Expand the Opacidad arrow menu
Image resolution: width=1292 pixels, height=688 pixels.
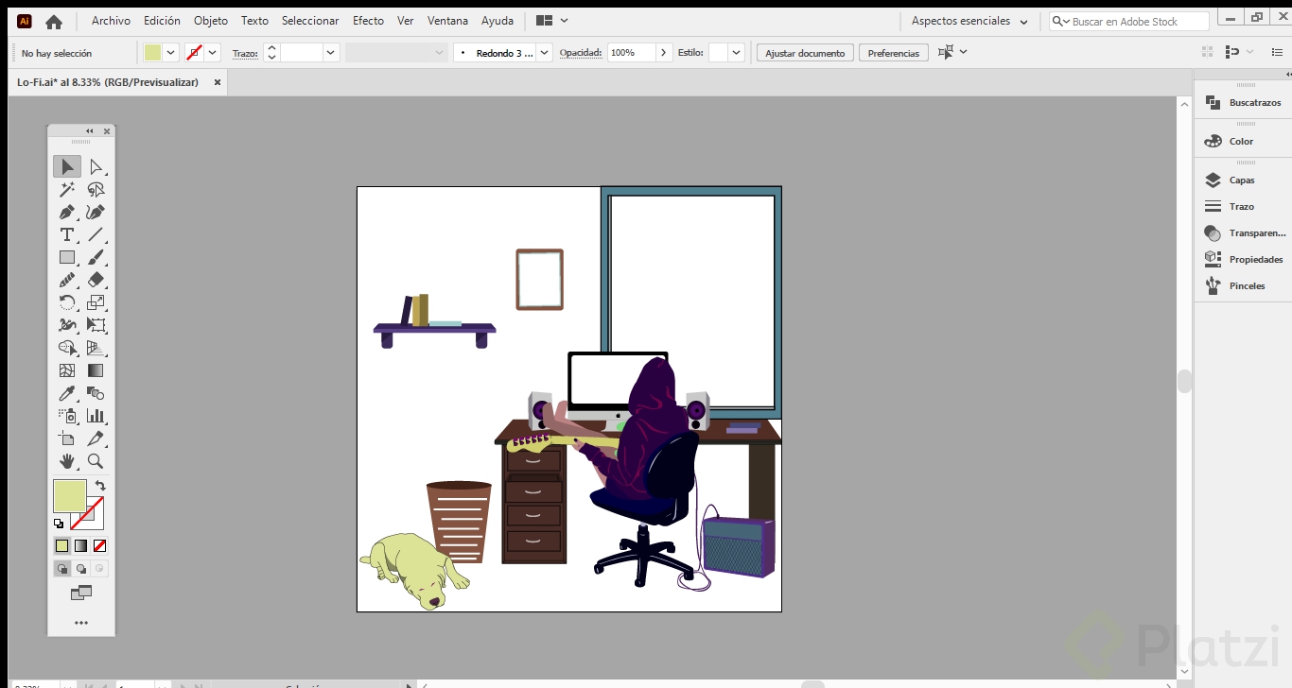pyautogui.click(x=664, y=53)
